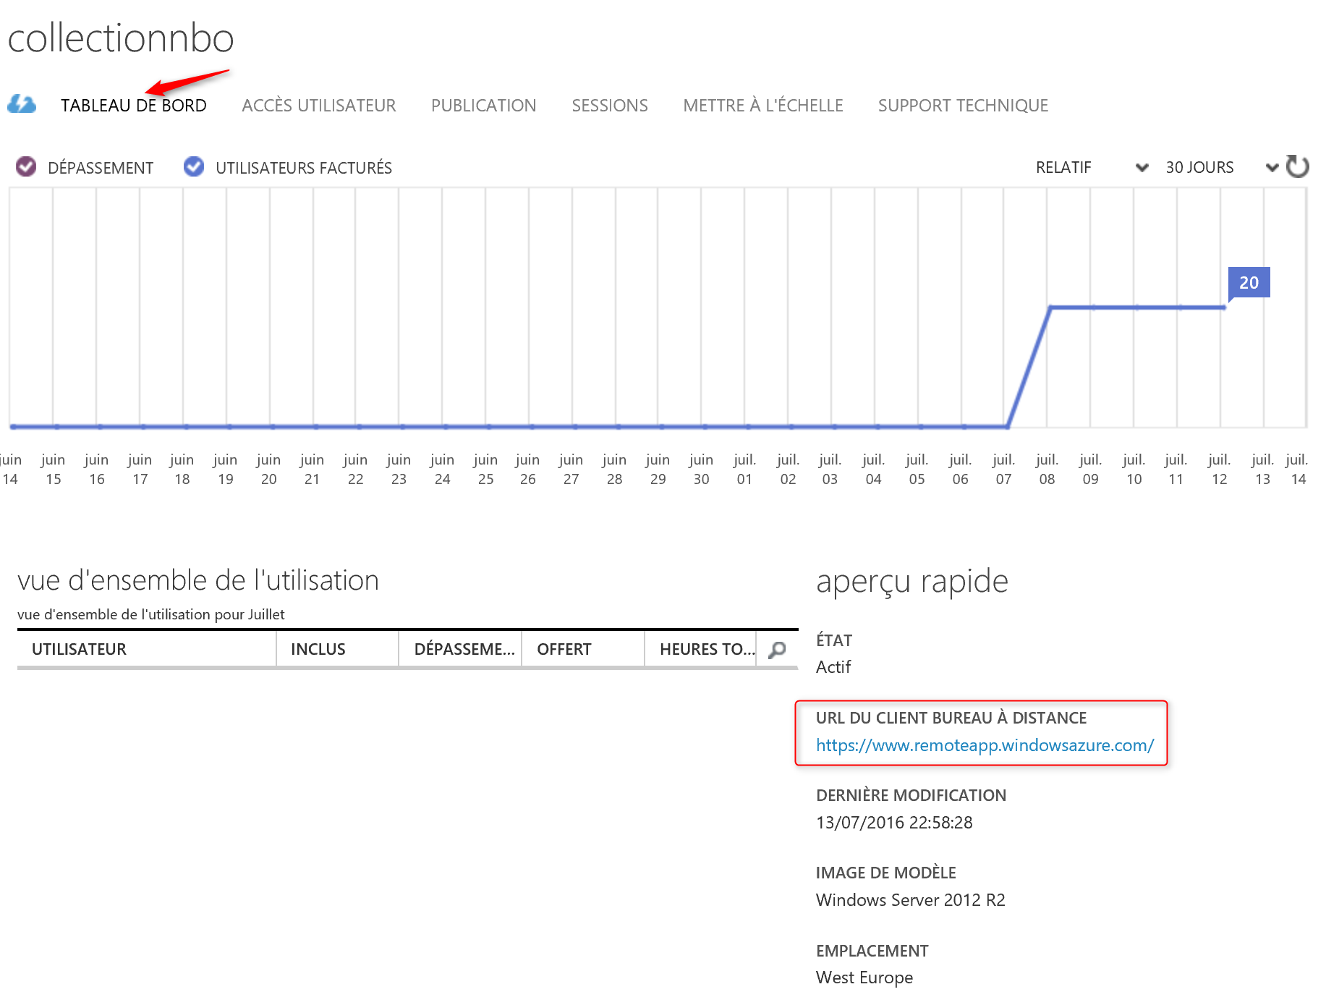1326x992 pixels.
Task: Sort by the UTILISATEUR column header
Action: coord(80,649)
